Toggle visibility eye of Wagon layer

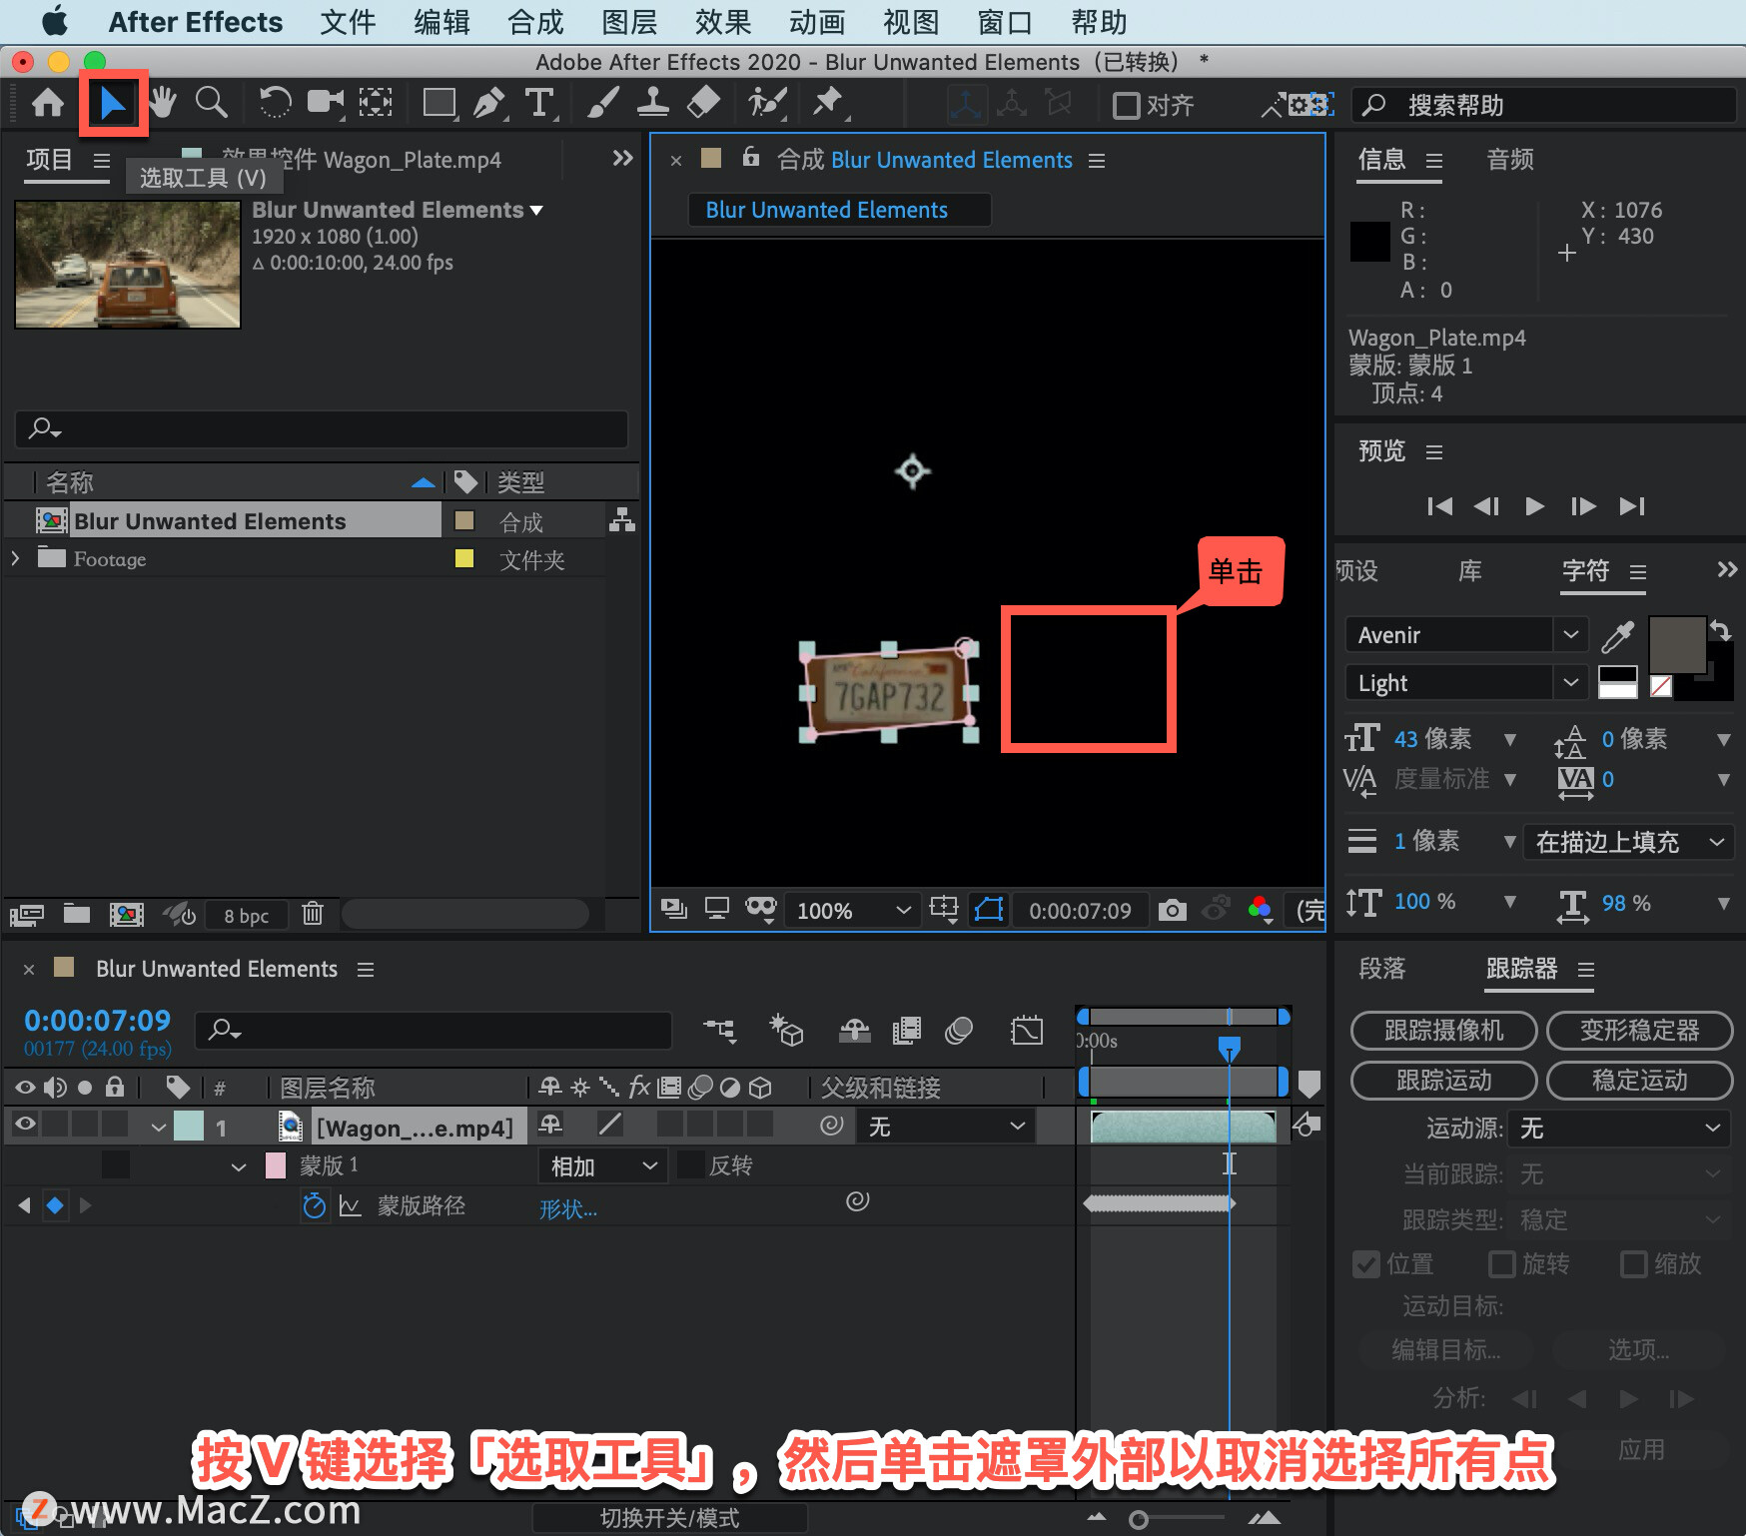25,1126
